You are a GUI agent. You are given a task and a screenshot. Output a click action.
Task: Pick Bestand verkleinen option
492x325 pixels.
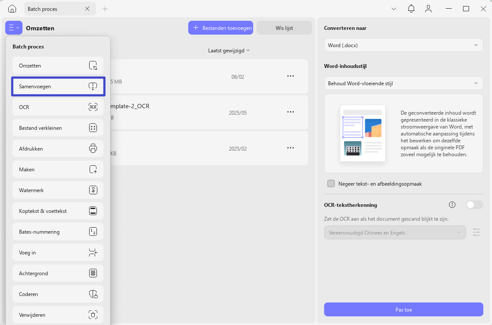click(58, 128)
